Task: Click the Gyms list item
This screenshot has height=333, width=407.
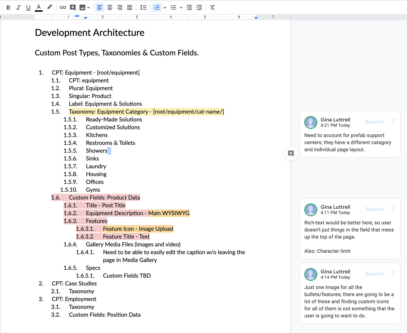Action: point(93,190)
